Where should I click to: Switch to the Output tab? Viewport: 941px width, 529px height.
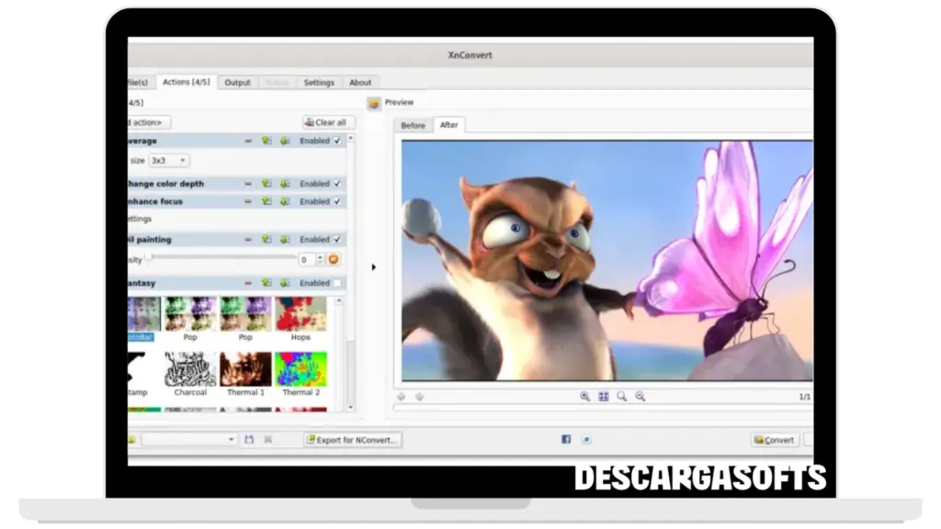click(237, 83)
